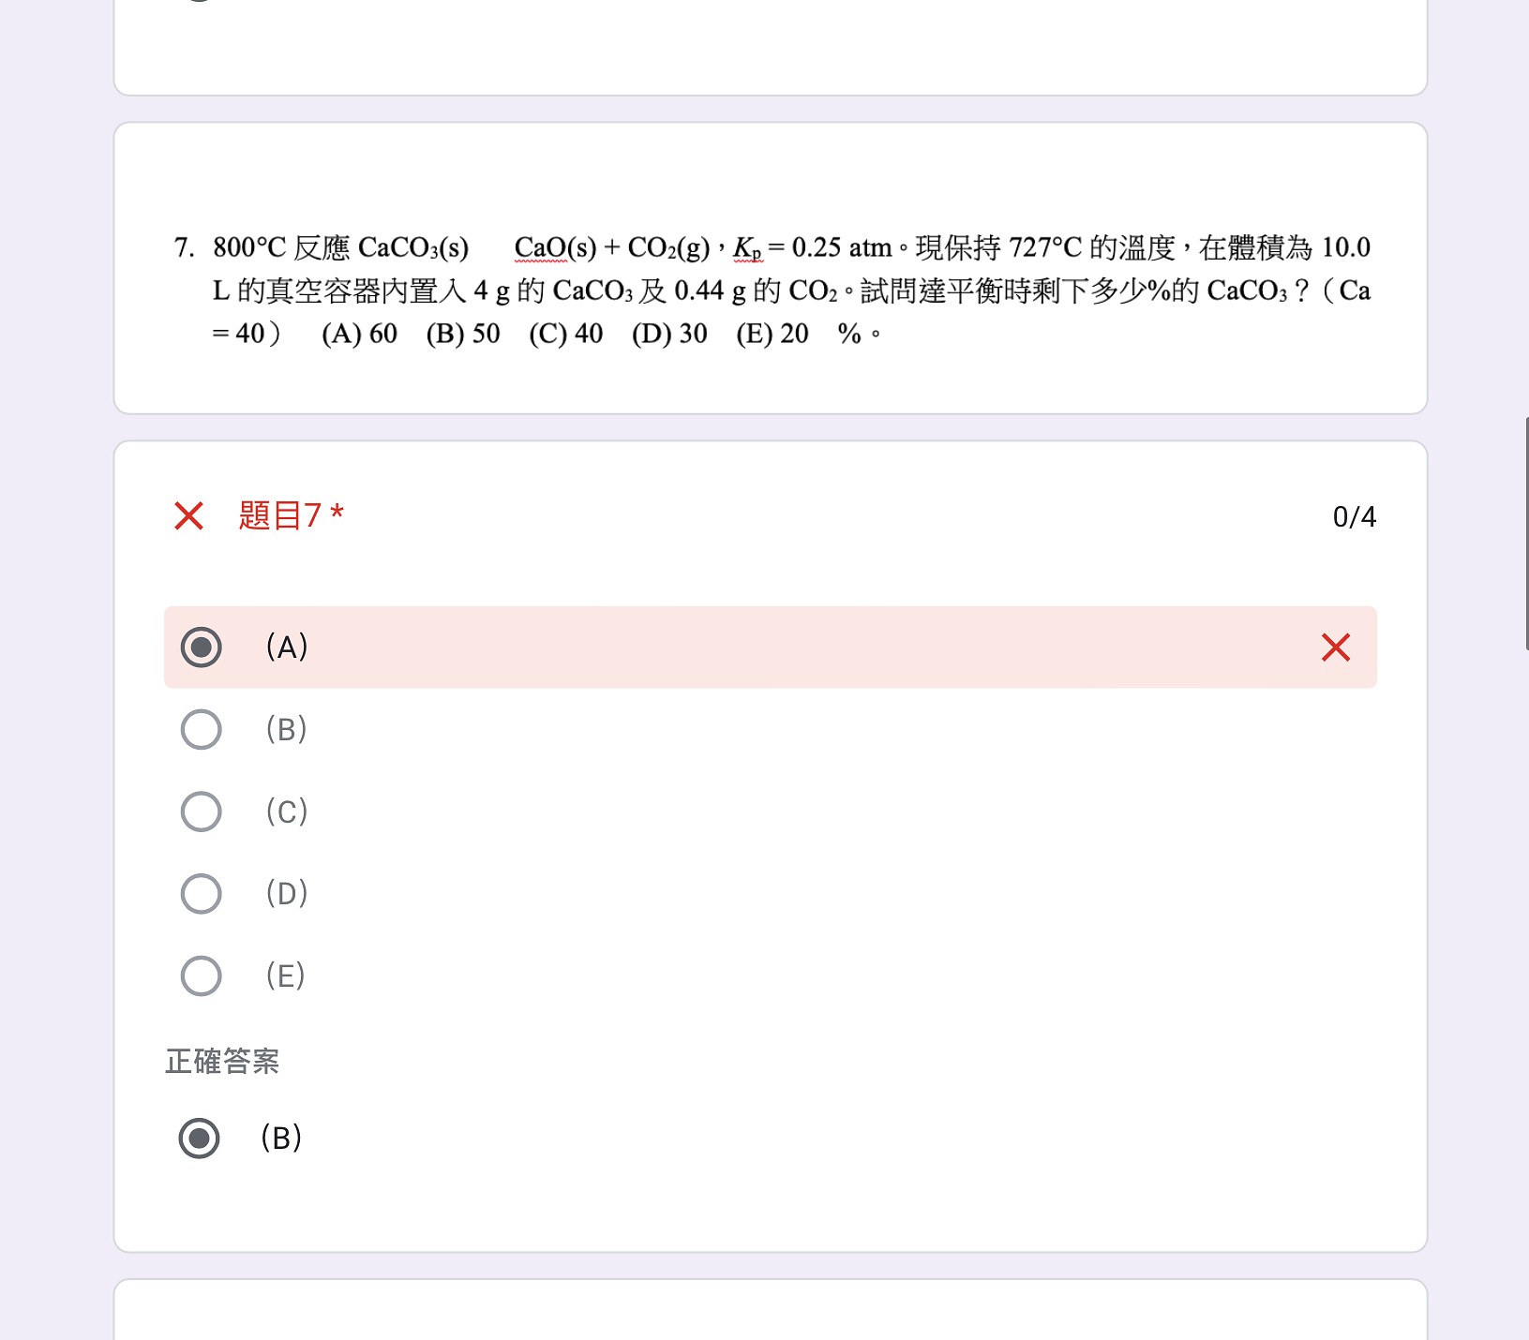This screenshot has height=1340, width=1529.
Task: Click the (E) option label text
Action: click(286, 976)
